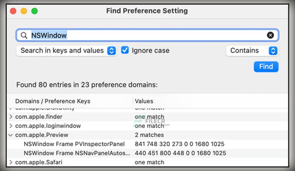The image size is (295, 171).
Task: Select the com.apple.finder row
Action: 147,117
